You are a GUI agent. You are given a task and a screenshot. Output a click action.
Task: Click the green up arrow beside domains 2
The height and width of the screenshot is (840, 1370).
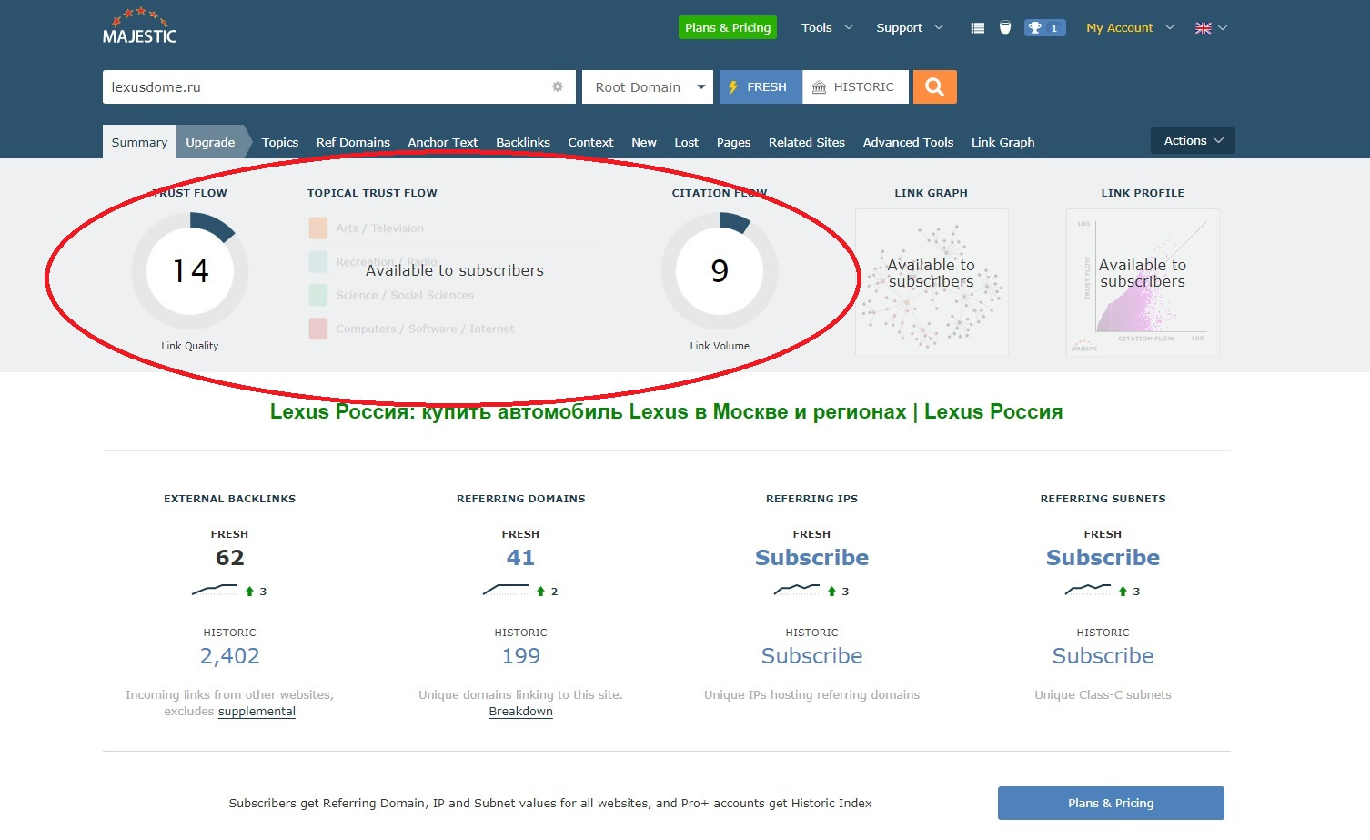point(540,592)
